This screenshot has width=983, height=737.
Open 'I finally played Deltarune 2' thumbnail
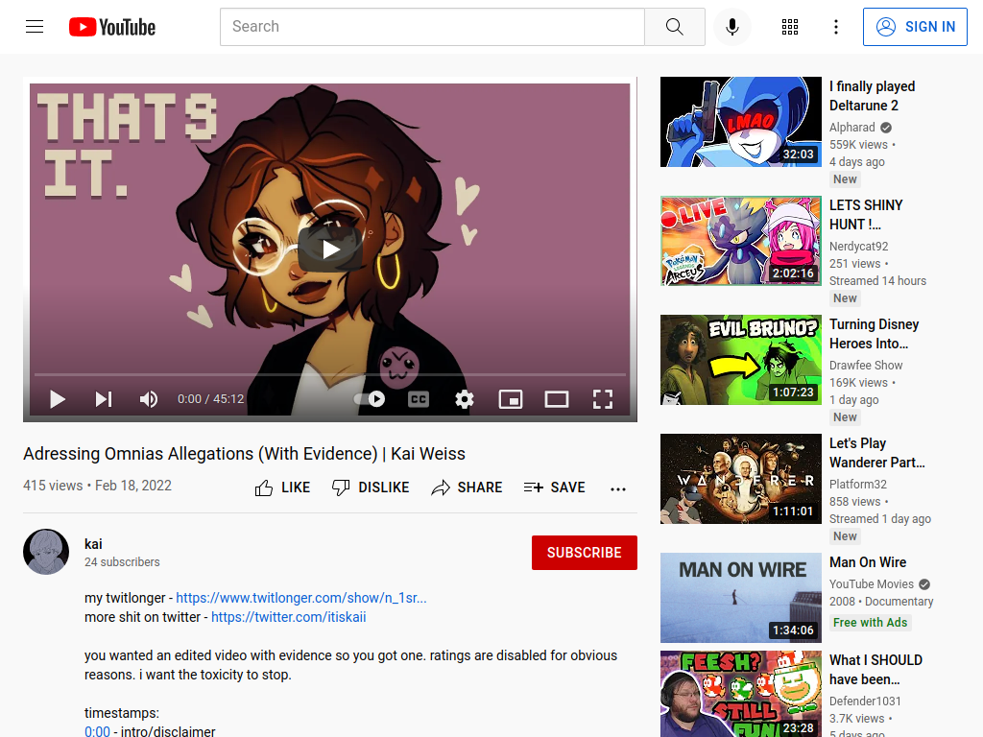tap(741, 122)
